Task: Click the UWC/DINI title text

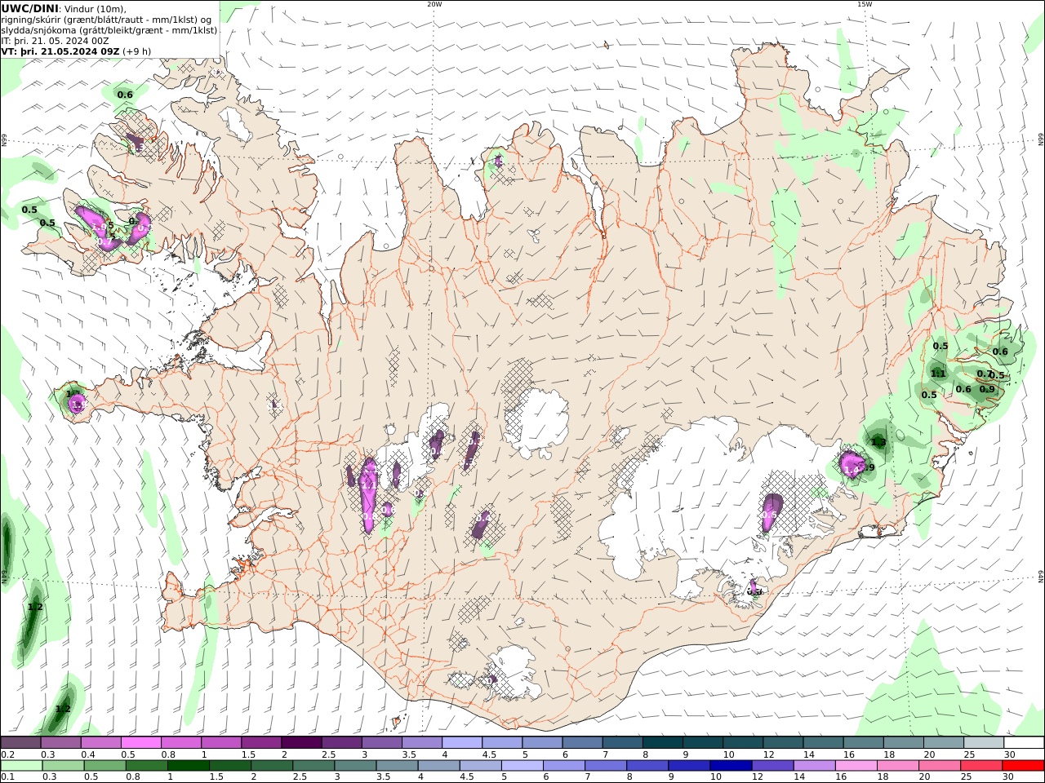Action: 29,9
